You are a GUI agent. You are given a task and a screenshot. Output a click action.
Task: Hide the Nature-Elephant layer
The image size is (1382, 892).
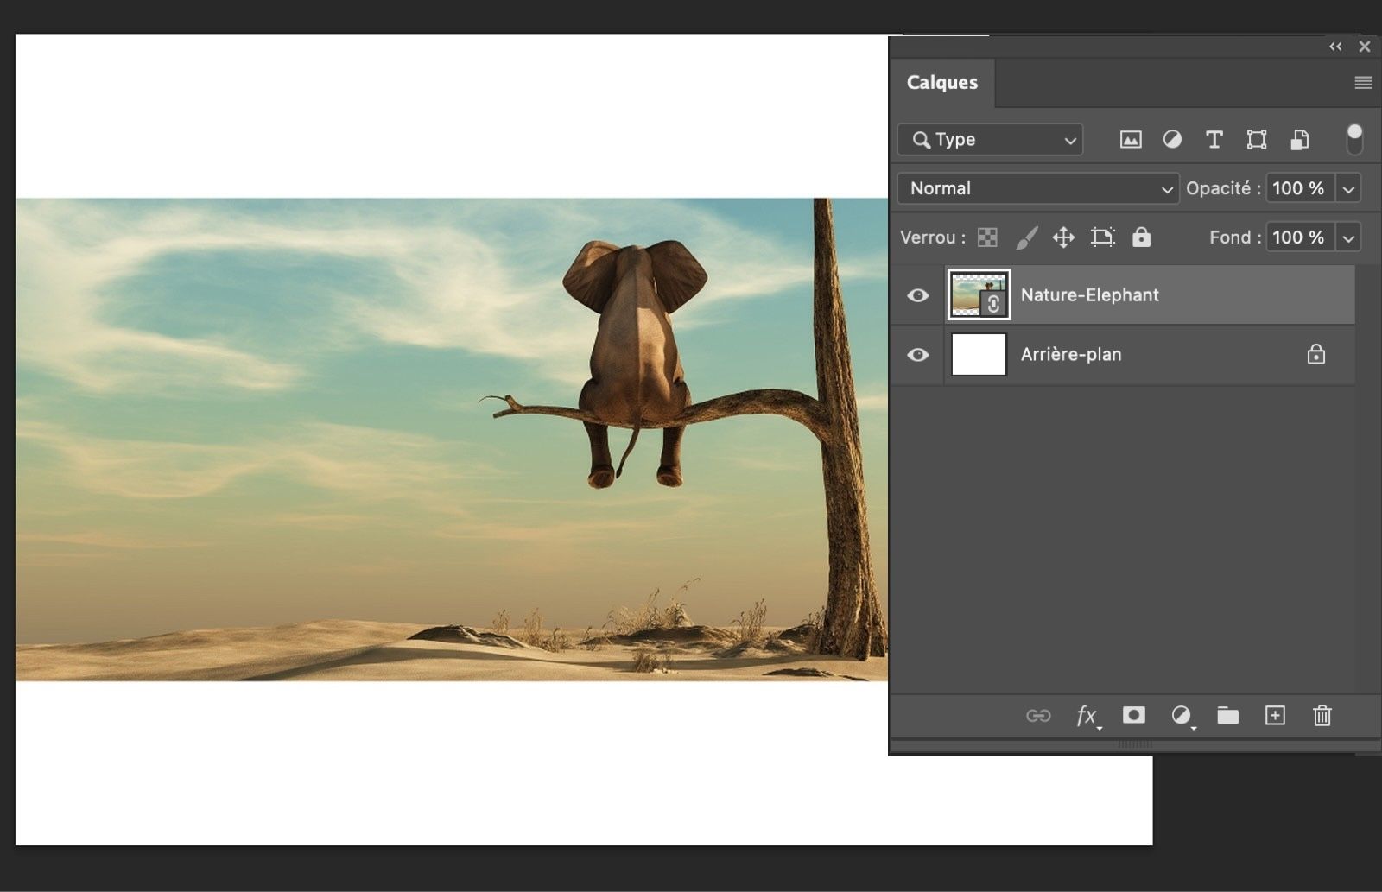click(x=917, y=295)
